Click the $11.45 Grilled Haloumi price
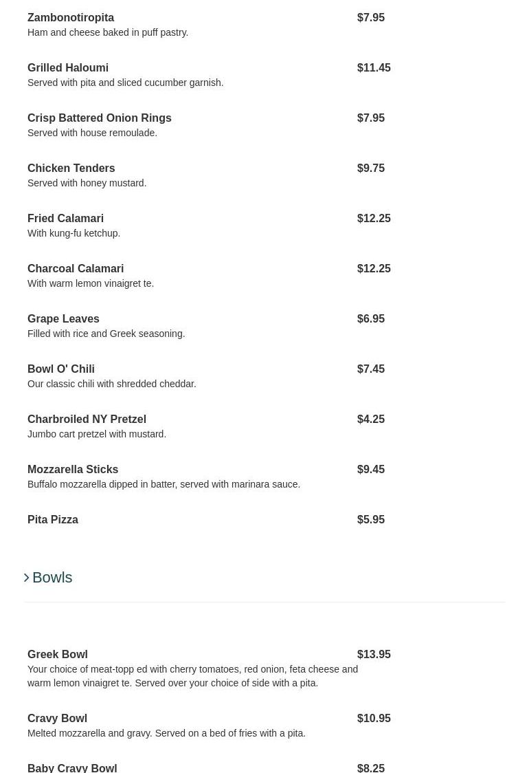The height and width of the screenshot is (773, 529). click(374, 68)
